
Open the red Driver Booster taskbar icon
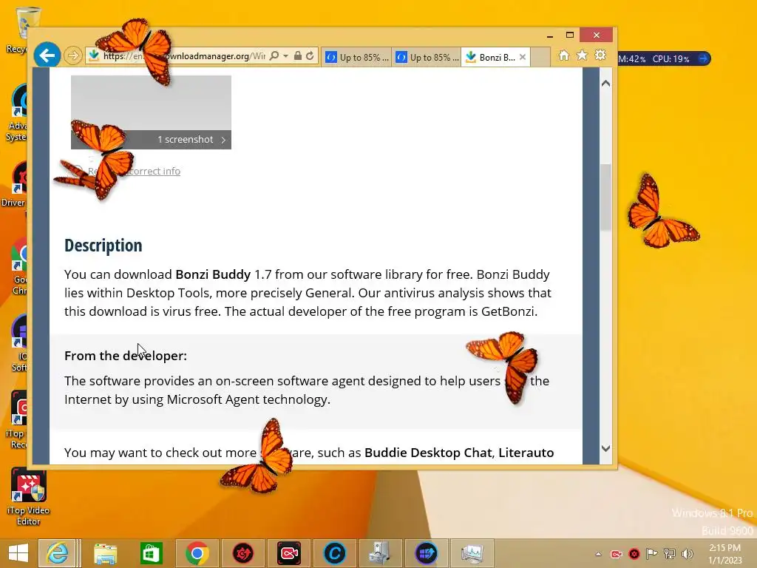242,553
